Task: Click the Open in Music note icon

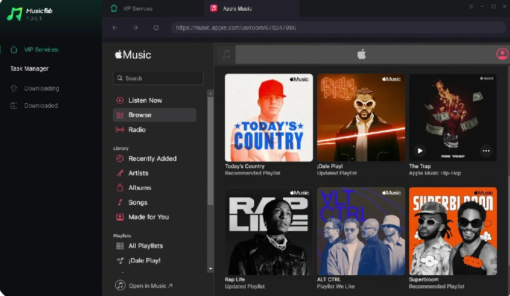Action: click(120, 285)
